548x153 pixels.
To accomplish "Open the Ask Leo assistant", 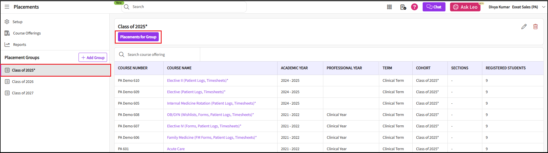I will point(465,7).
